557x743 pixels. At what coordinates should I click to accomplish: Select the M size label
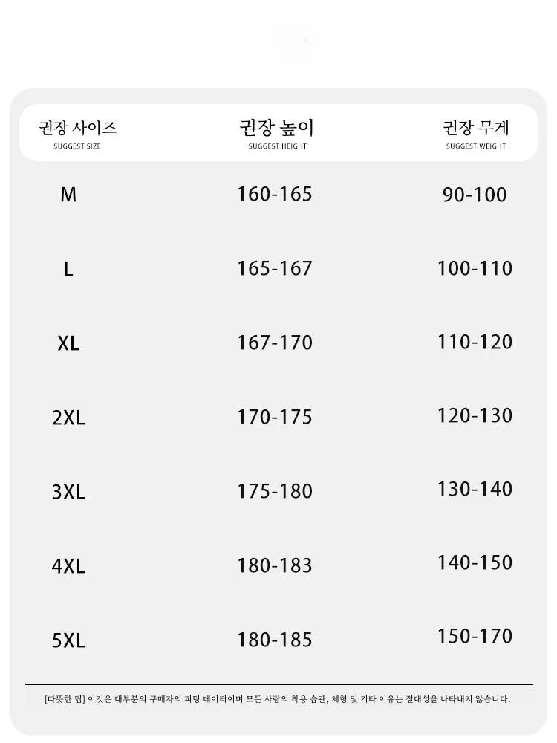point(68,195)
